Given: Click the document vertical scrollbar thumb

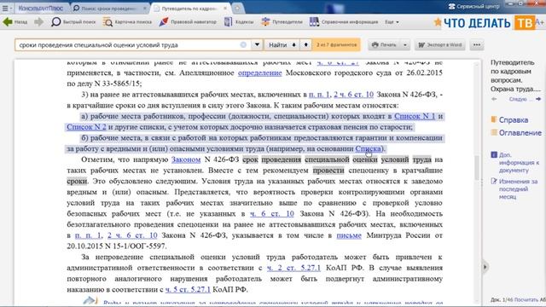Looking at the screenshot, I should tap(477, 168).
